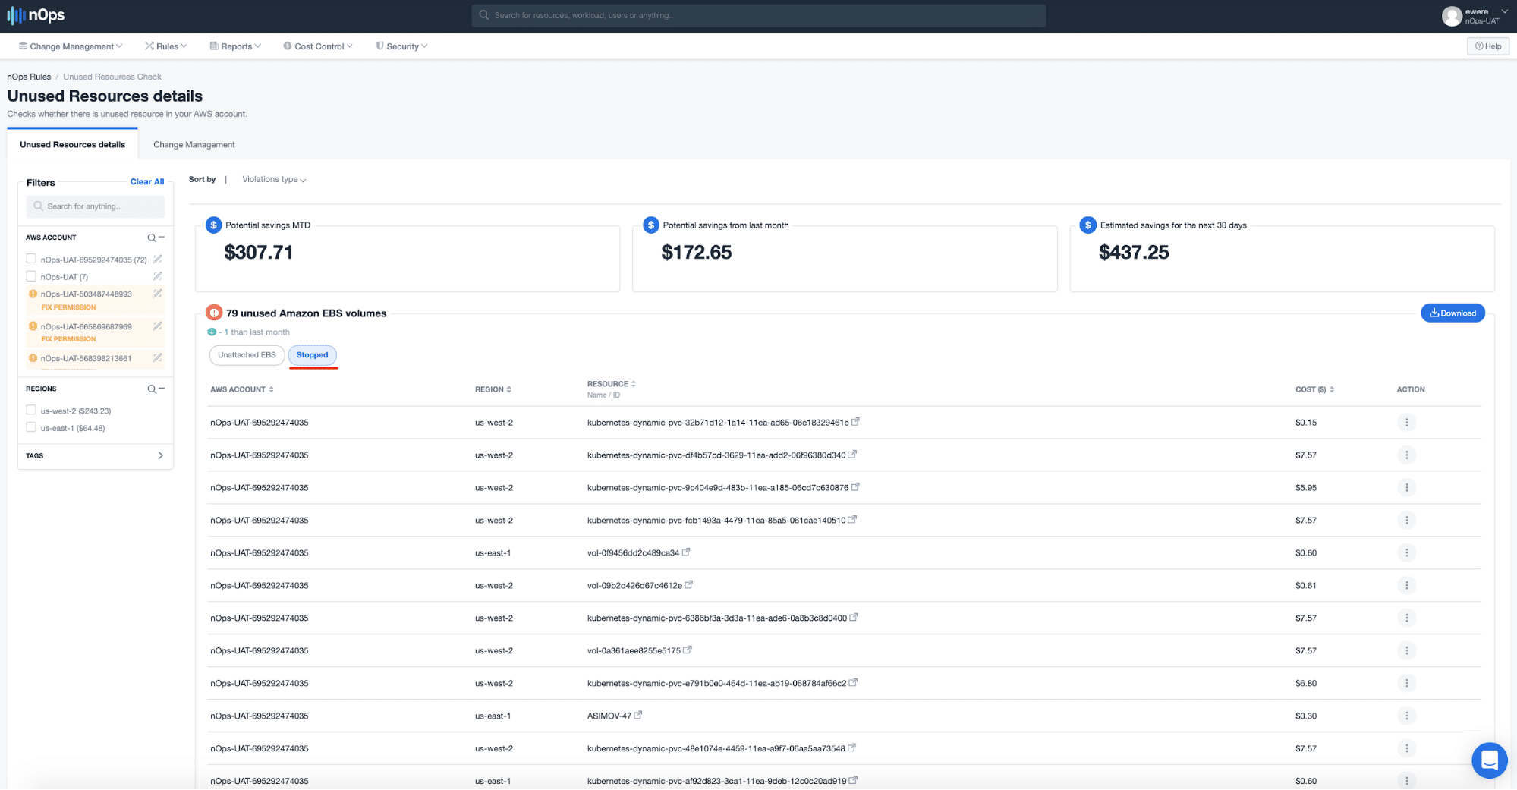This screenshot has height=790, width=1517.
Task: Open the Rules dropdown menu
Action: pos(165,46)
